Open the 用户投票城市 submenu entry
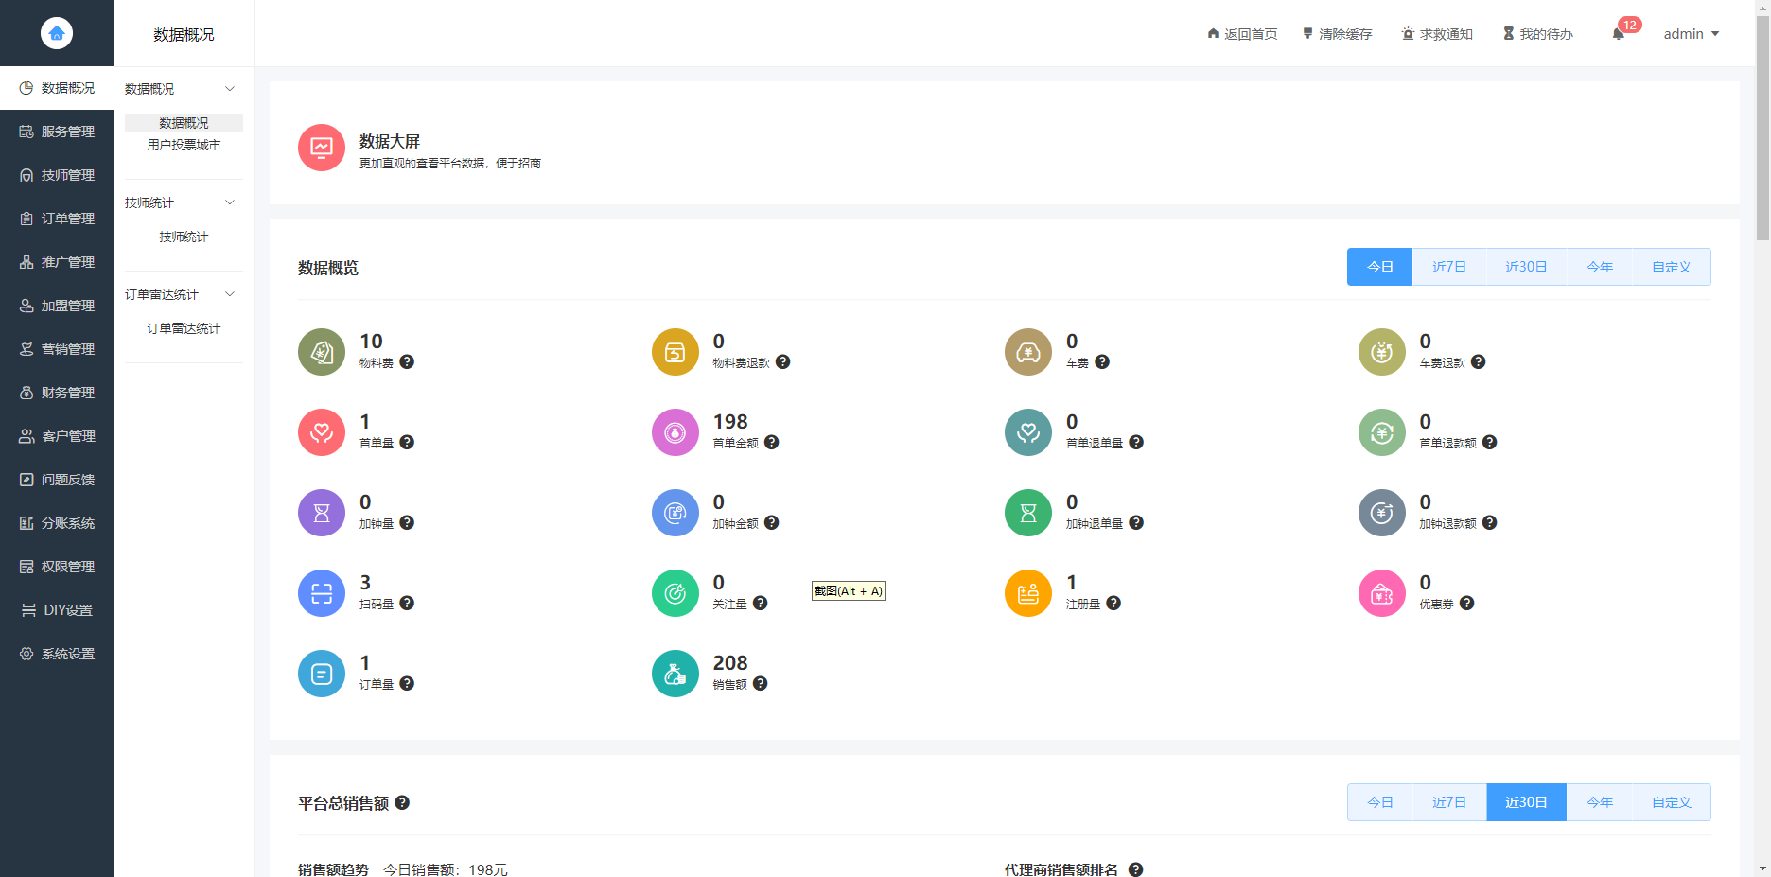Viewport: 1771px width, 877px height. (x=184, y=145)
